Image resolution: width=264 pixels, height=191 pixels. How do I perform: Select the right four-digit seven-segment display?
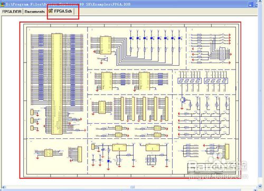click(216, 81)
